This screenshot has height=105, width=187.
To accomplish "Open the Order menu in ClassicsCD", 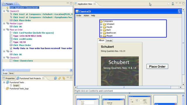I will [79, 15].
